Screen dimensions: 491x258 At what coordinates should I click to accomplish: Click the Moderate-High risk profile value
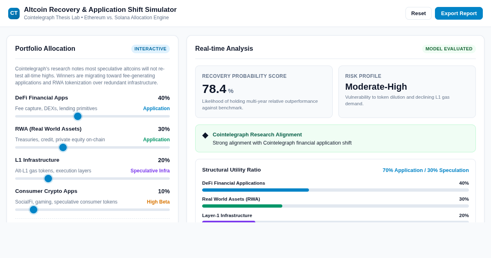coord(376,87)
